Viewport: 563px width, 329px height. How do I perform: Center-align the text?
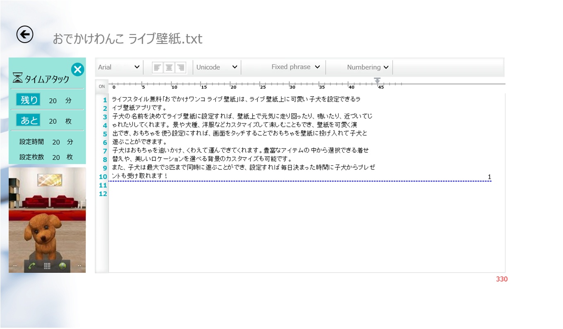[x=169, y=67]
